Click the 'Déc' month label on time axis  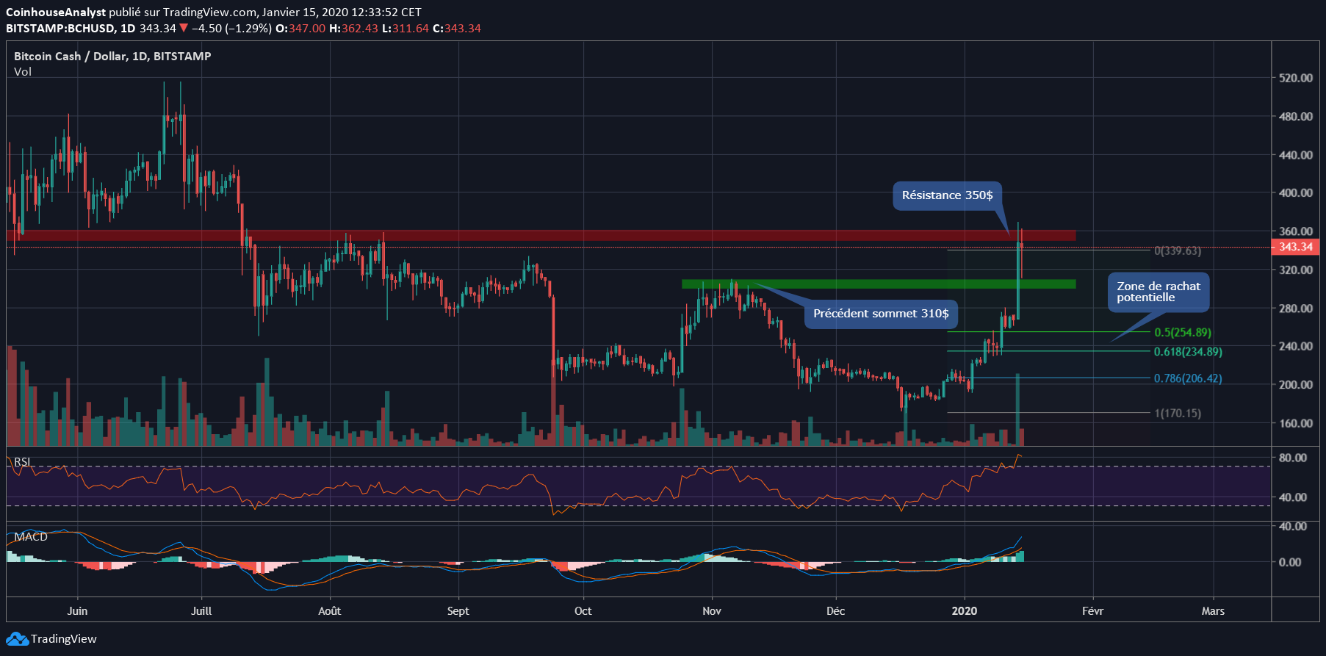point(835,611)
